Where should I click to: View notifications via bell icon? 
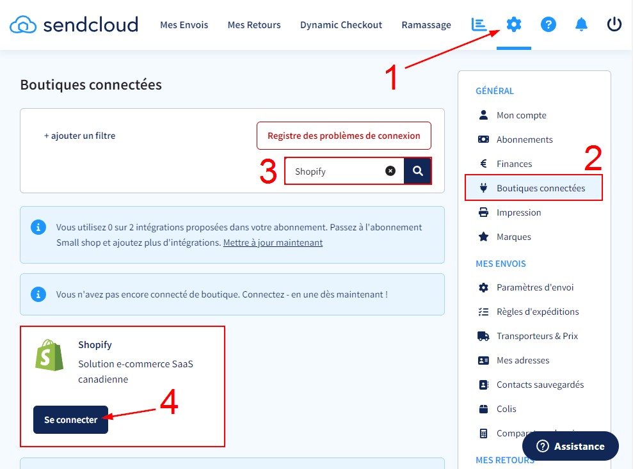581,25
